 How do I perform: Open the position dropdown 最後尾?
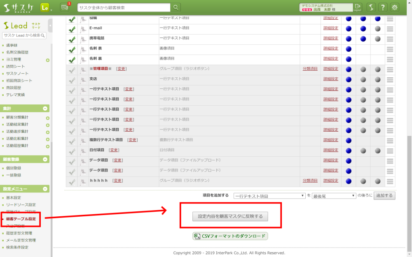(334, 196)
